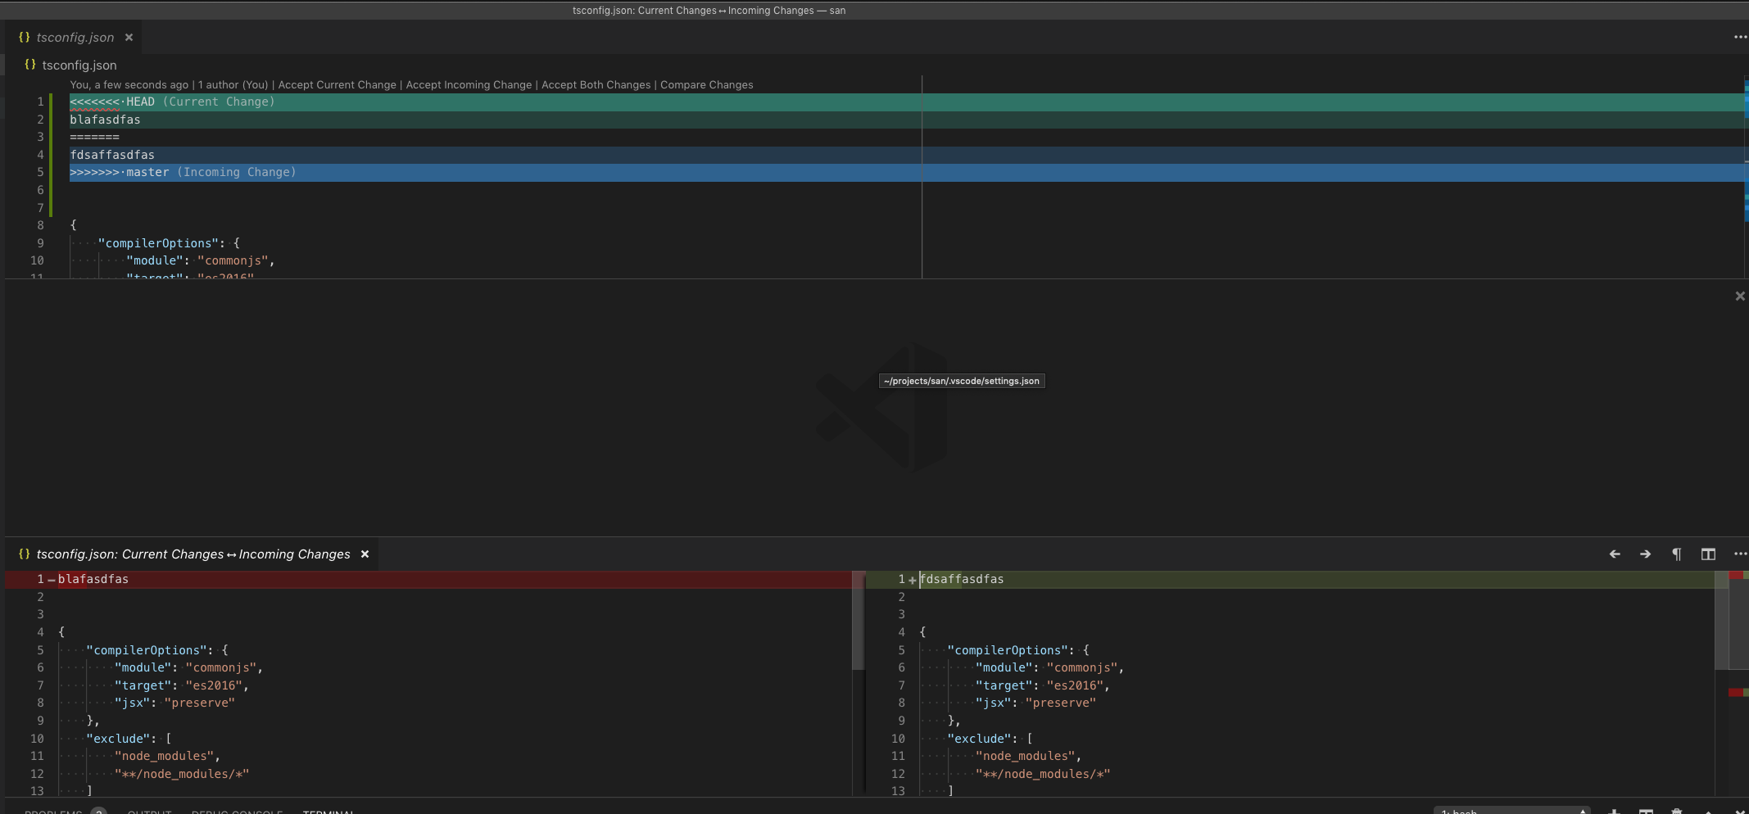
Task: Open the diff editor more actions menu
Action: 1741,554
